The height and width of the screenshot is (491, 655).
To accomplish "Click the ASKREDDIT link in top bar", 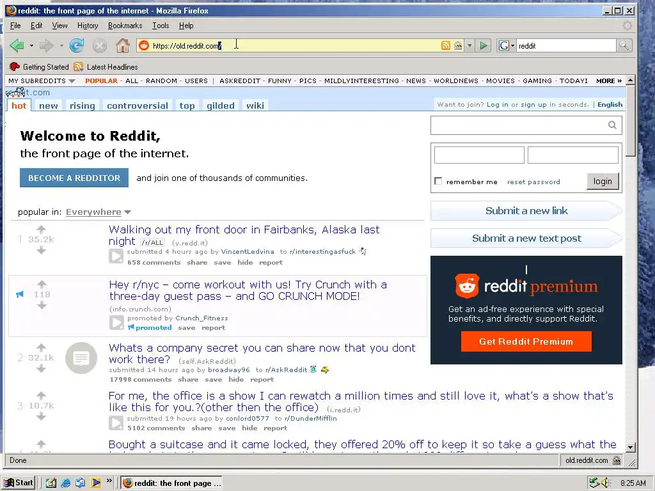I will click(240, 81).
